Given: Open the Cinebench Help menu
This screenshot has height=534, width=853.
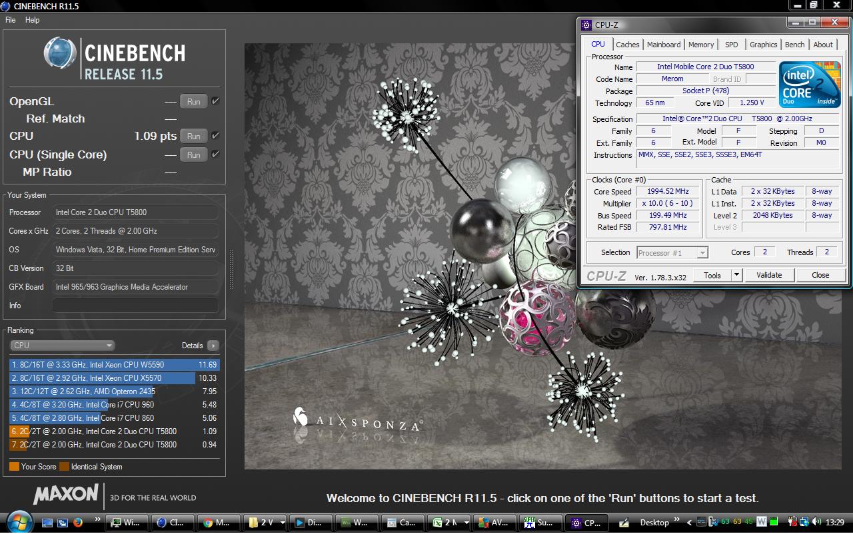Looking at the screenshot, I should (32, 20).
